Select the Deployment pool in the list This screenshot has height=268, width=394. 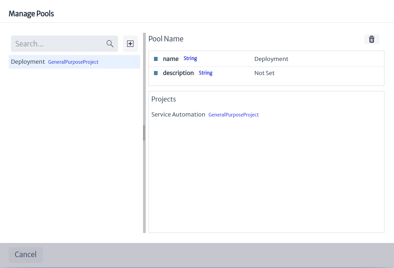pos(74,62)
